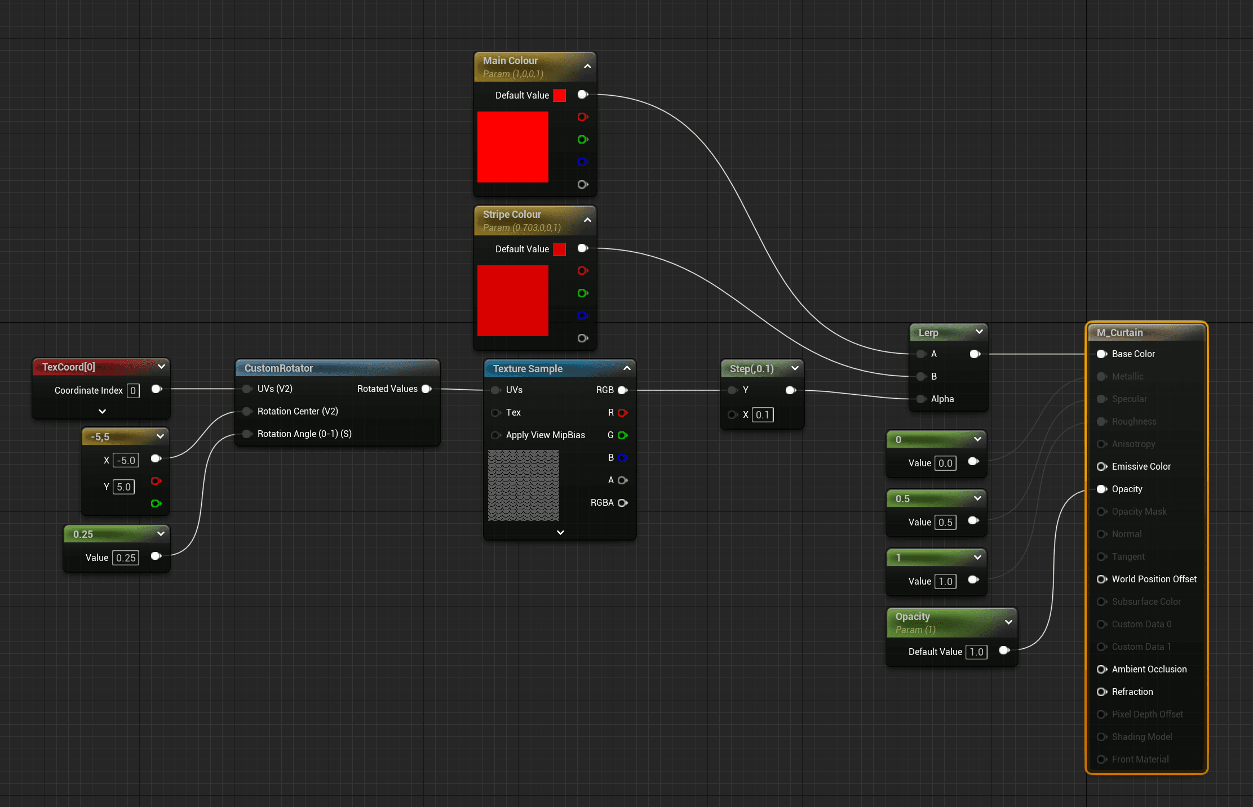Click Rotation Angle input pin on CustomRotator
Image resolution: width=1253 pixels, height=807 pixels.
[247, 434]
